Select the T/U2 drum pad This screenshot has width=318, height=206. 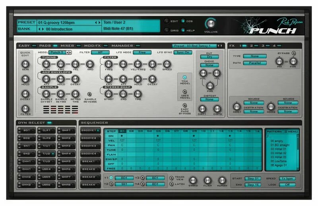click(47, 154)
